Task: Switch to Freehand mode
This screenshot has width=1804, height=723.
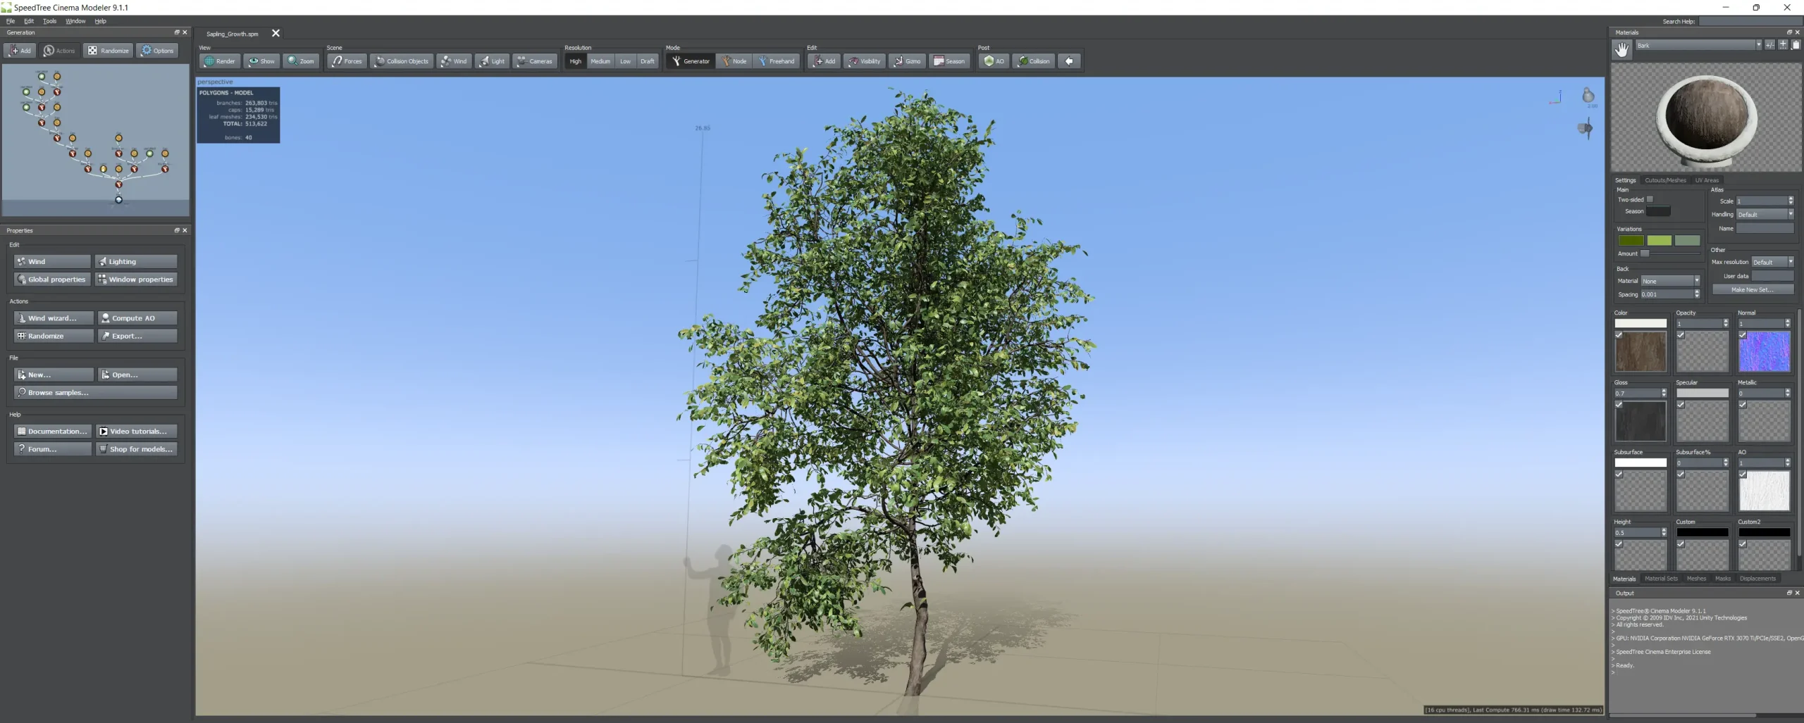Action: [777, 61]
